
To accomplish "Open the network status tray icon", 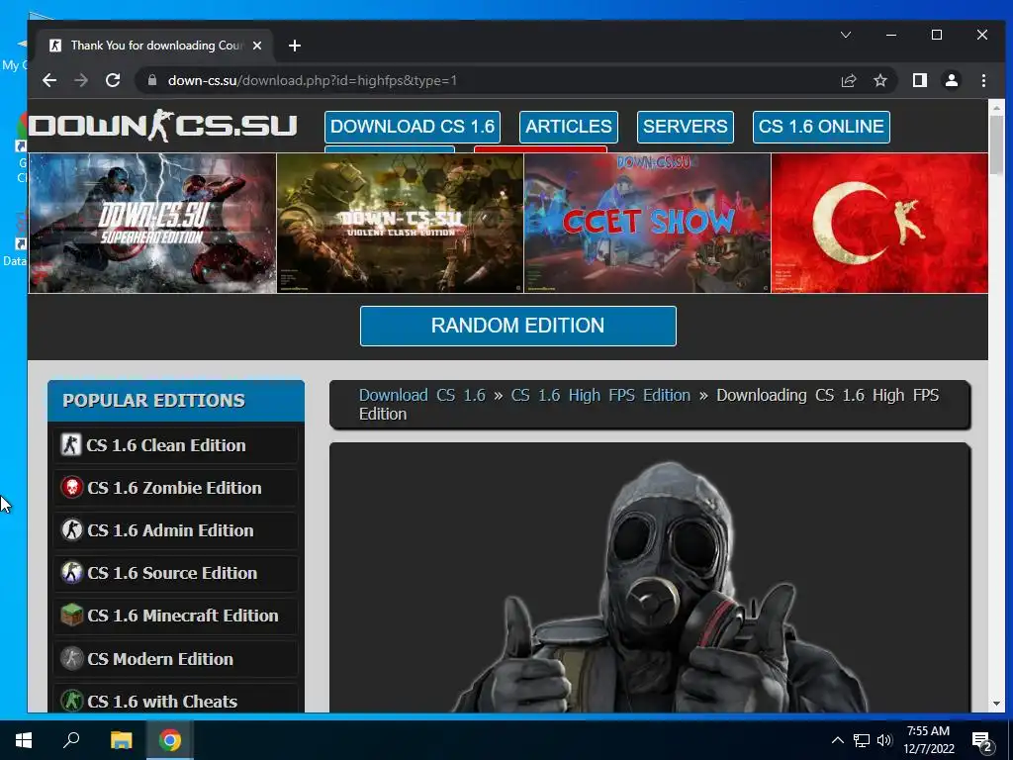I will pos(862,740).
